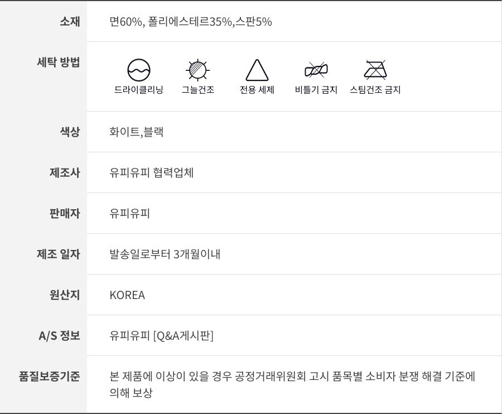Click the 세탁 방법 row header

[58, 62]
